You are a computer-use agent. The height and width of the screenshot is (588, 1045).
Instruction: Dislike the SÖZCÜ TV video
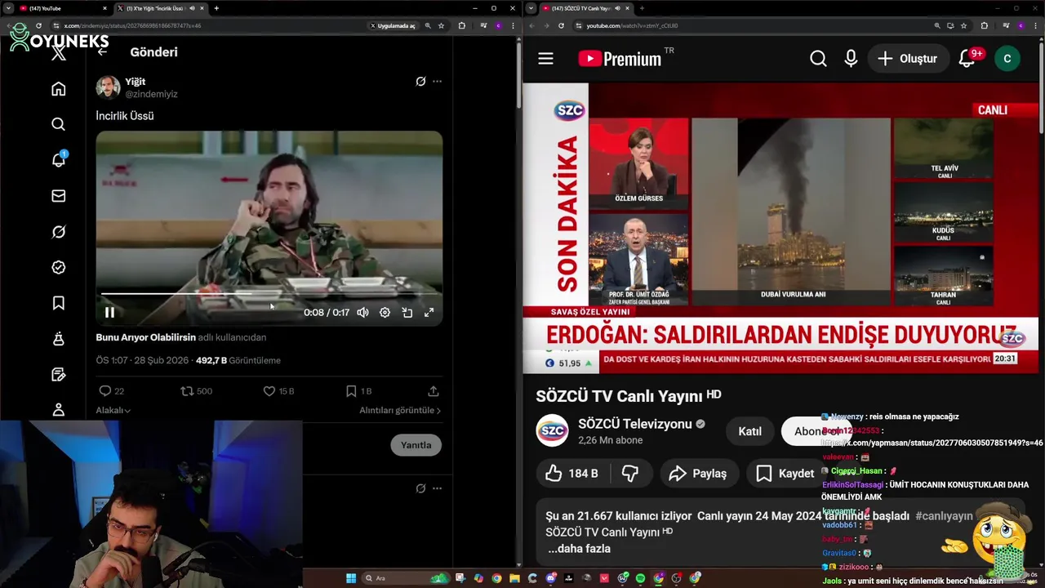pos(629,473)
